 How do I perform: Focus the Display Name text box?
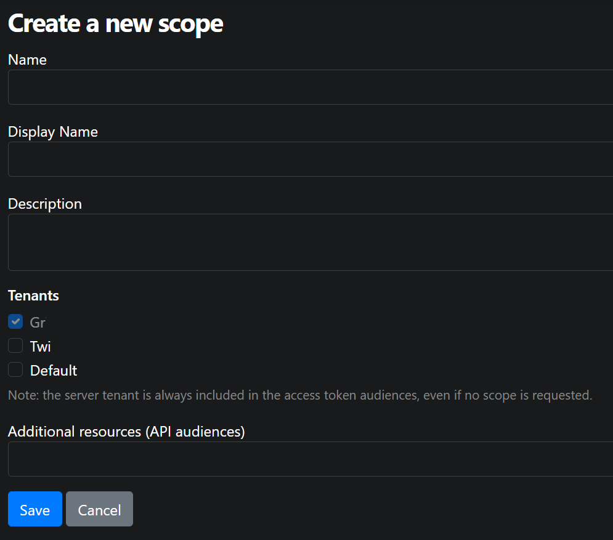click(x=311, y=159)
